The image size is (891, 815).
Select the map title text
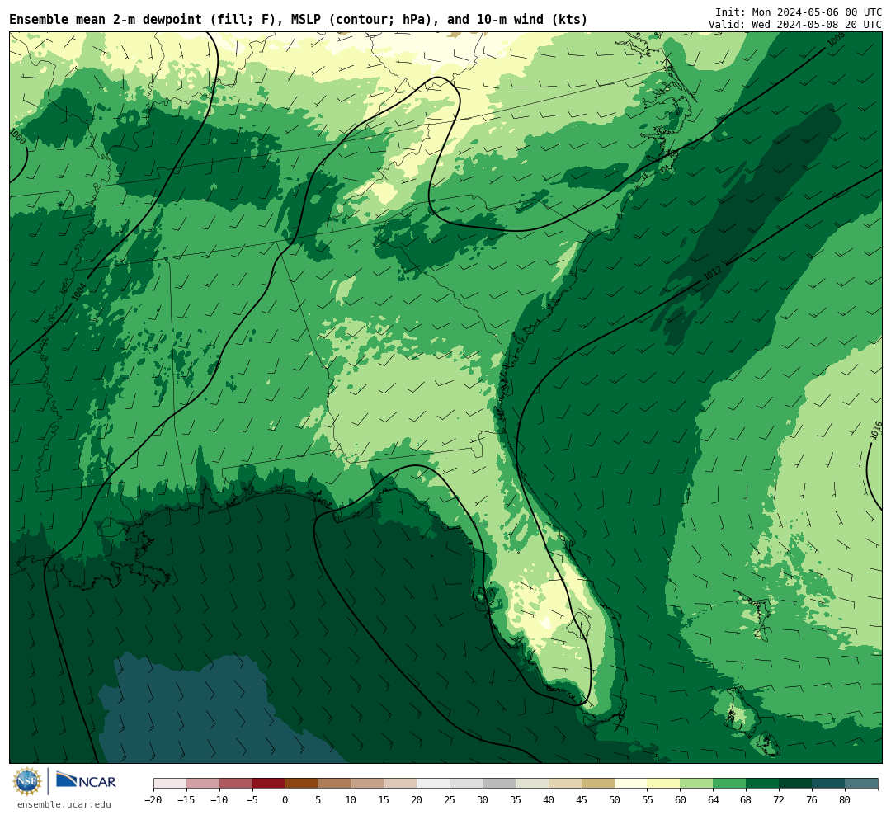tap(299, 20)
